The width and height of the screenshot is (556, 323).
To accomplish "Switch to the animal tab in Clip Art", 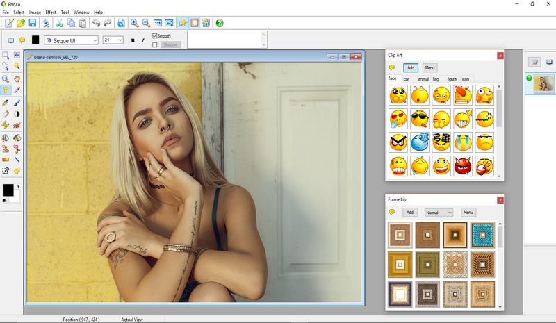I will click(x=423, y=79).
